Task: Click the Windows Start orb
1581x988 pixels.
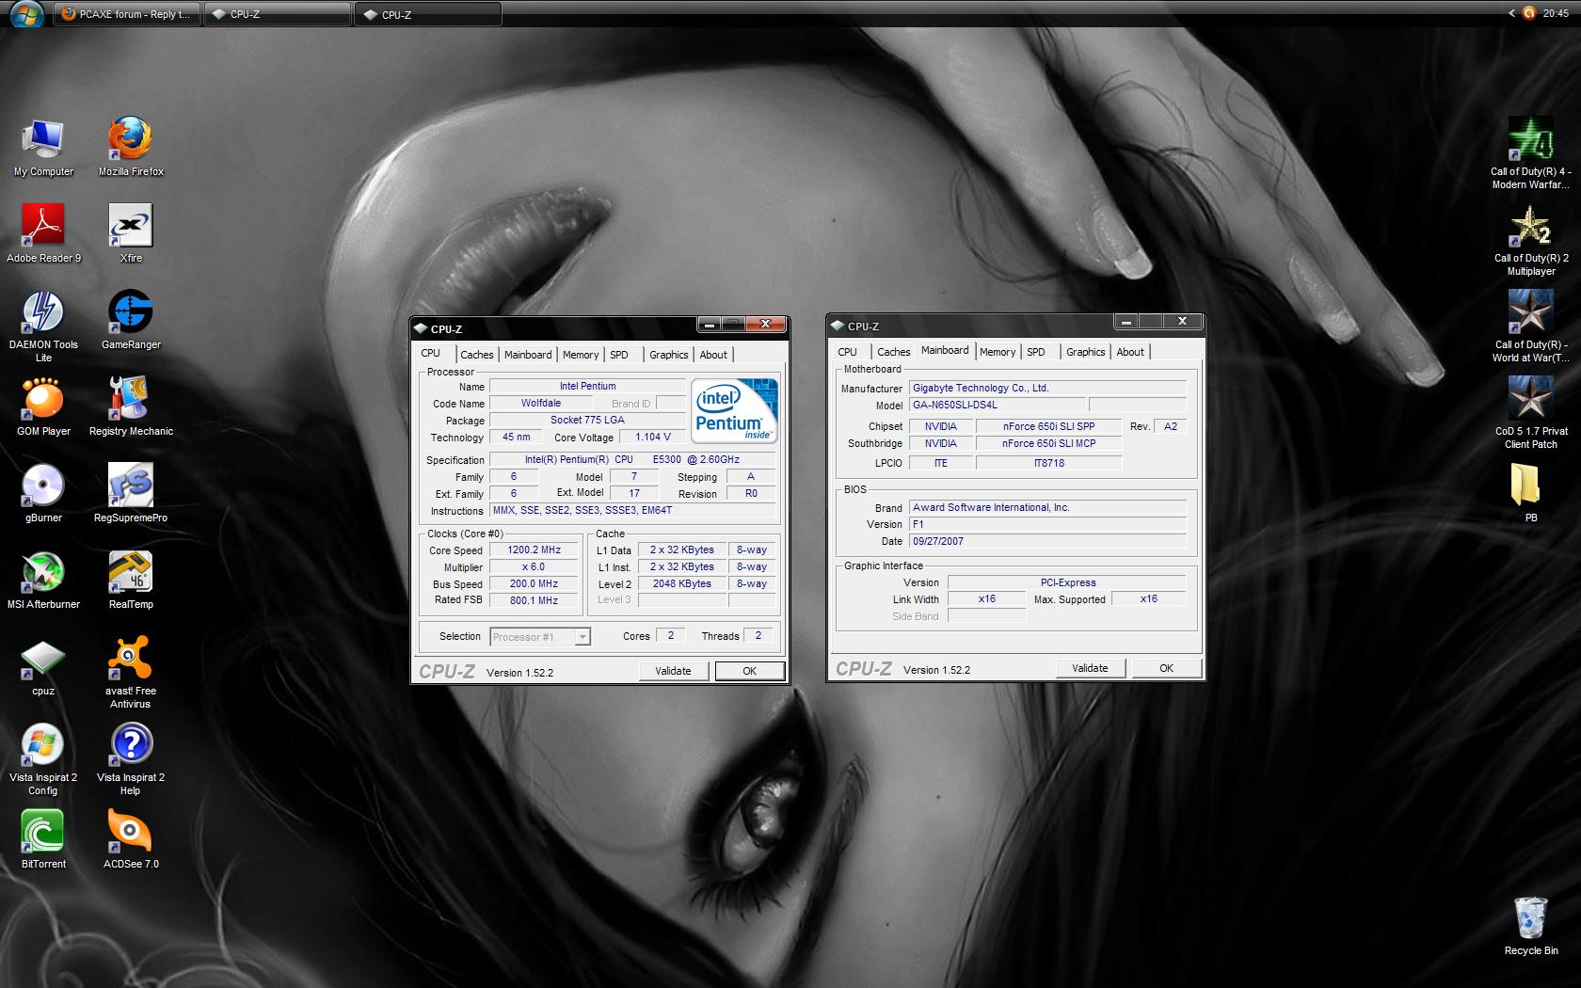Action: tap(25, 13)
